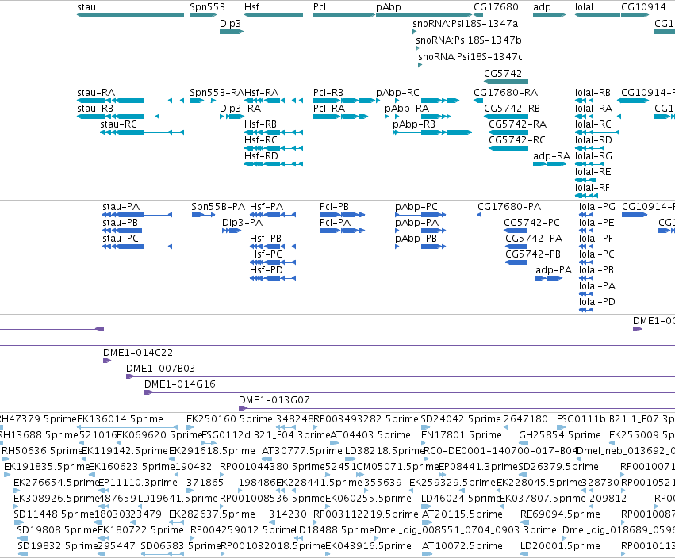Click the stau-PA protein label
The height and width of the screenshot is (558, 675).
coord(121,207)
